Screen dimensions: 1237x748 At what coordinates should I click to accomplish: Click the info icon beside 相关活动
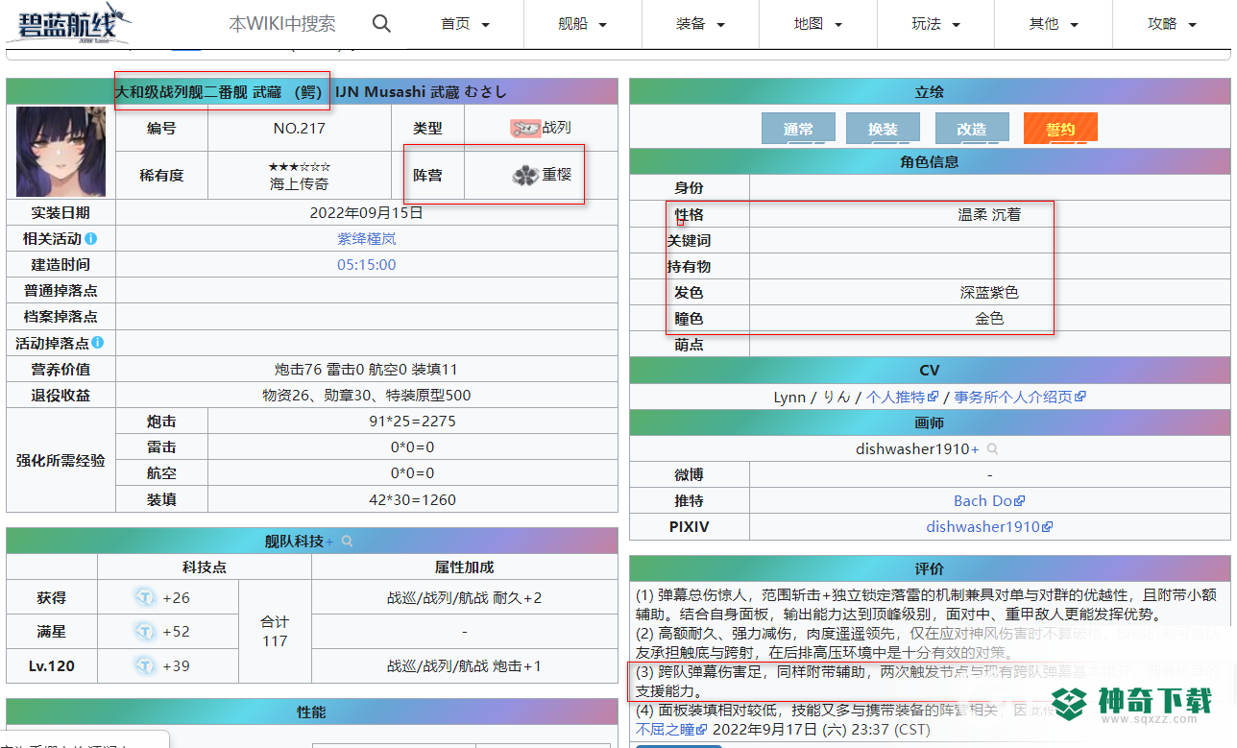point(90,238)
